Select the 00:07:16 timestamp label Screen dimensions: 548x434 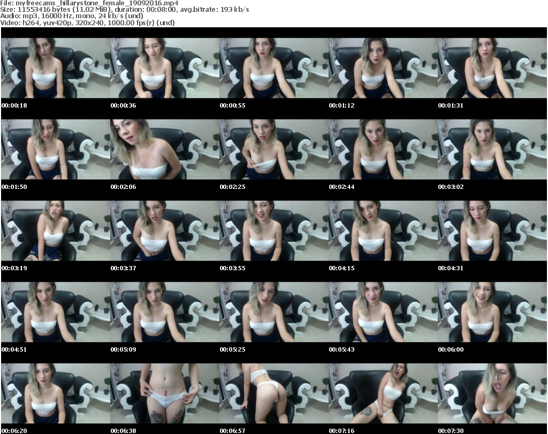coord(341,431)
